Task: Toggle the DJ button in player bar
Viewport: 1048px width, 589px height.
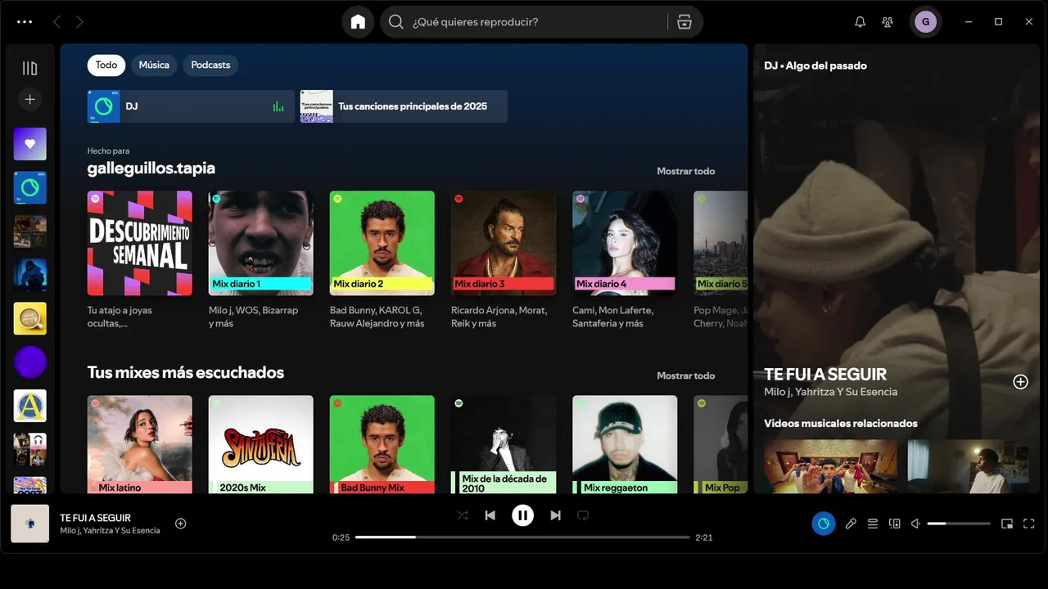Action: (x=824, y=524)
